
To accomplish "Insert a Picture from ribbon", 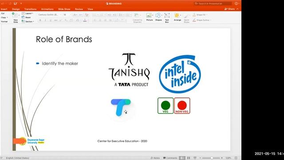I will pos(150,17).
